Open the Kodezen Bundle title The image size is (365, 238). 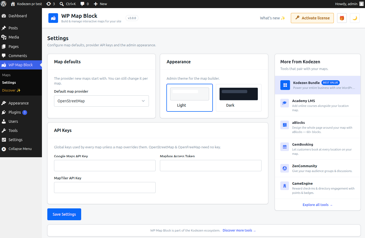306,83
